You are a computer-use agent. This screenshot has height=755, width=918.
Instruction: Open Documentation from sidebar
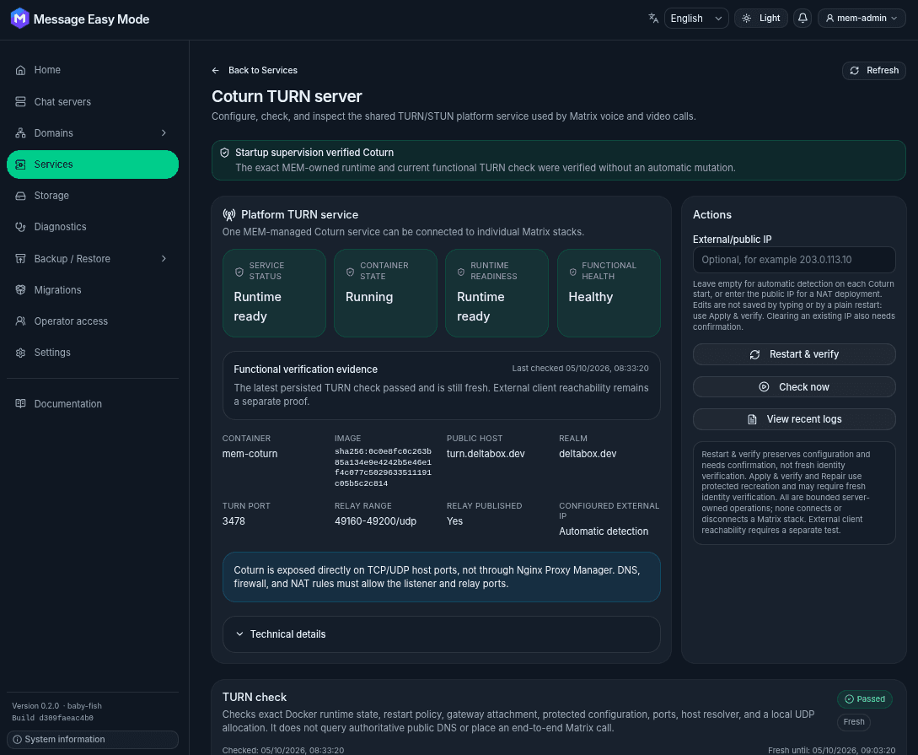[93, 403]
